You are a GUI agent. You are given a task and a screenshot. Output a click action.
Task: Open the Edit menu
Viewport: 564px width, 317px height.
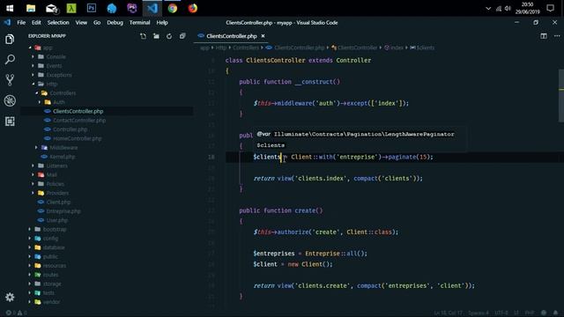pyautogui.click(x=36, y=22)
